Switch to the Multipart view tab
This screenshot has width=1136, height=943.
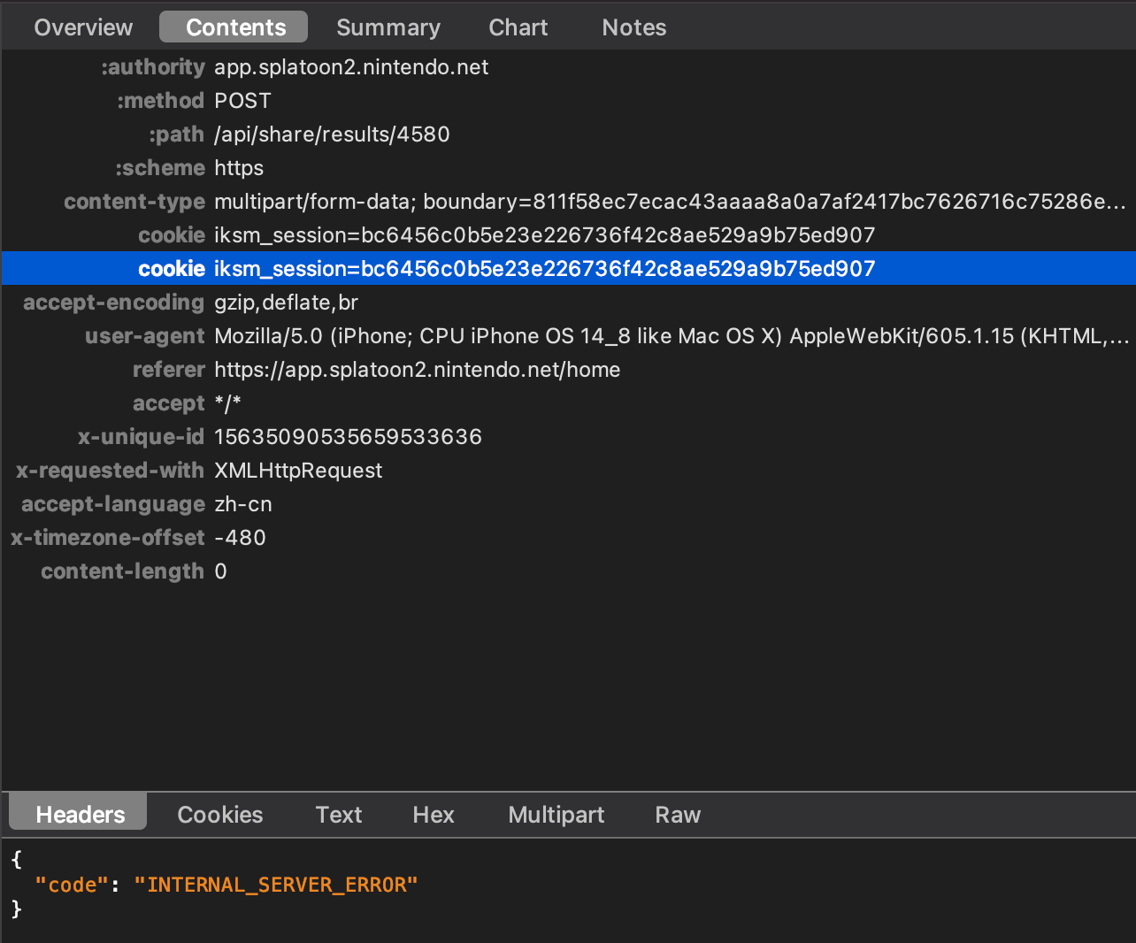tap(556, 815)
